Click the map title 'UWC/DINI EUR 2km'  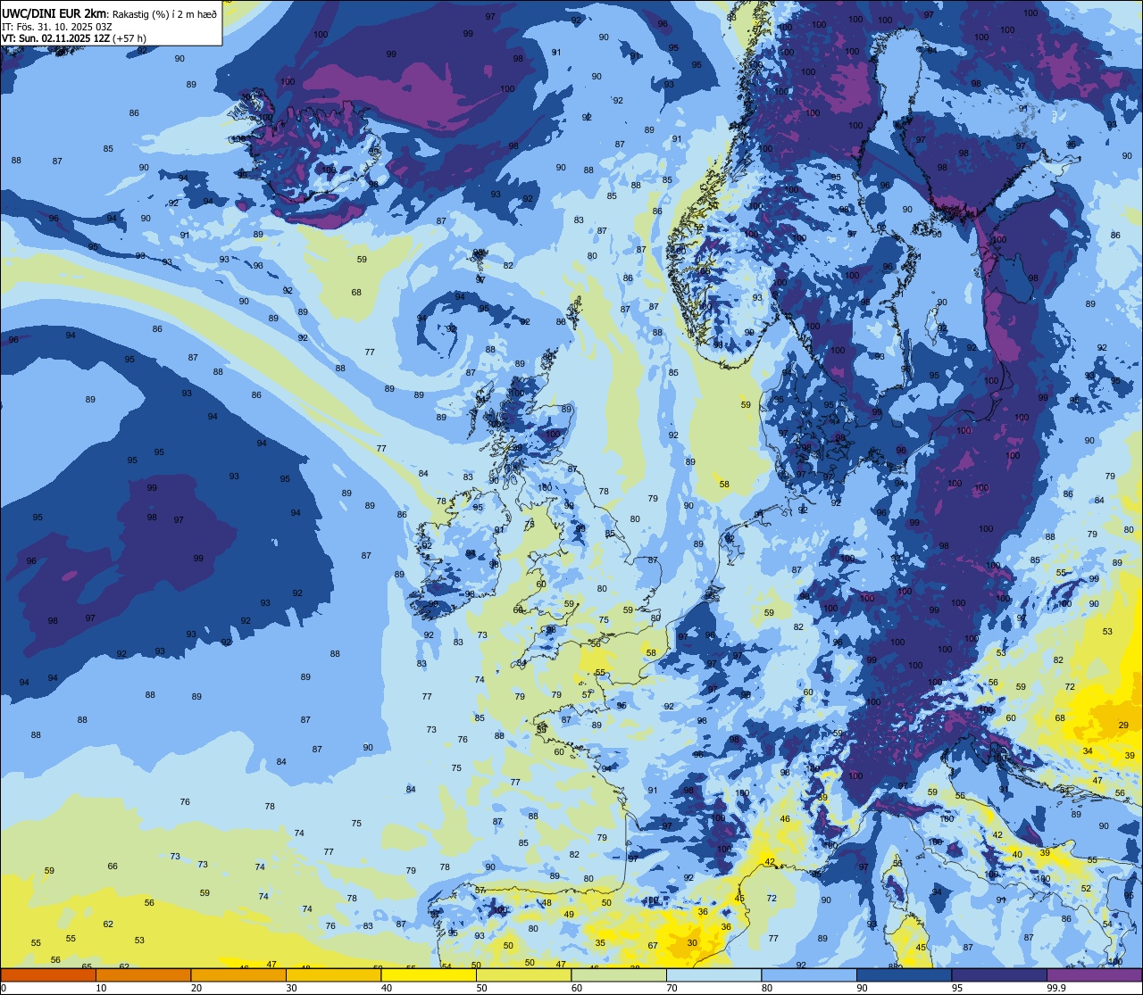54,13
